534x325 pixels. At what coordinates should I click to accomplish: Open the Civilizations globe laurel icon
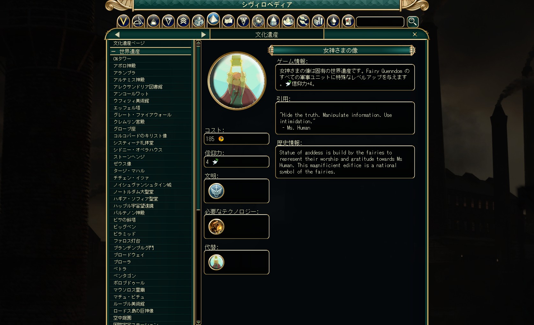258,22
